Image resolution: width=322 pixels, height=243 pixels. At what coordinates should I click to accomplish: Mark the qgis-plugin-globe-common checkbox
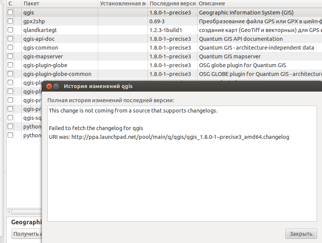click(10, 74)
